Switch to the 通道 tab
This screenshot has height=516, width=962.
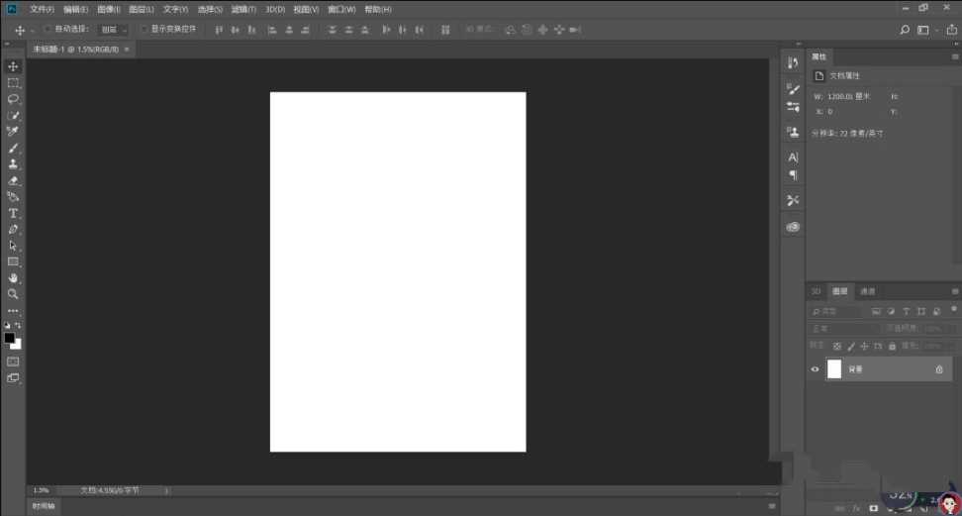click(867, 291)
